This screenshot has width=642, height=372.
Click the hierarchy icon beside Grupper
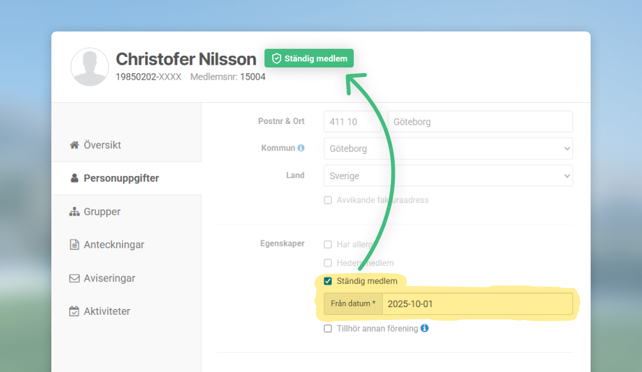coord(74,211)
